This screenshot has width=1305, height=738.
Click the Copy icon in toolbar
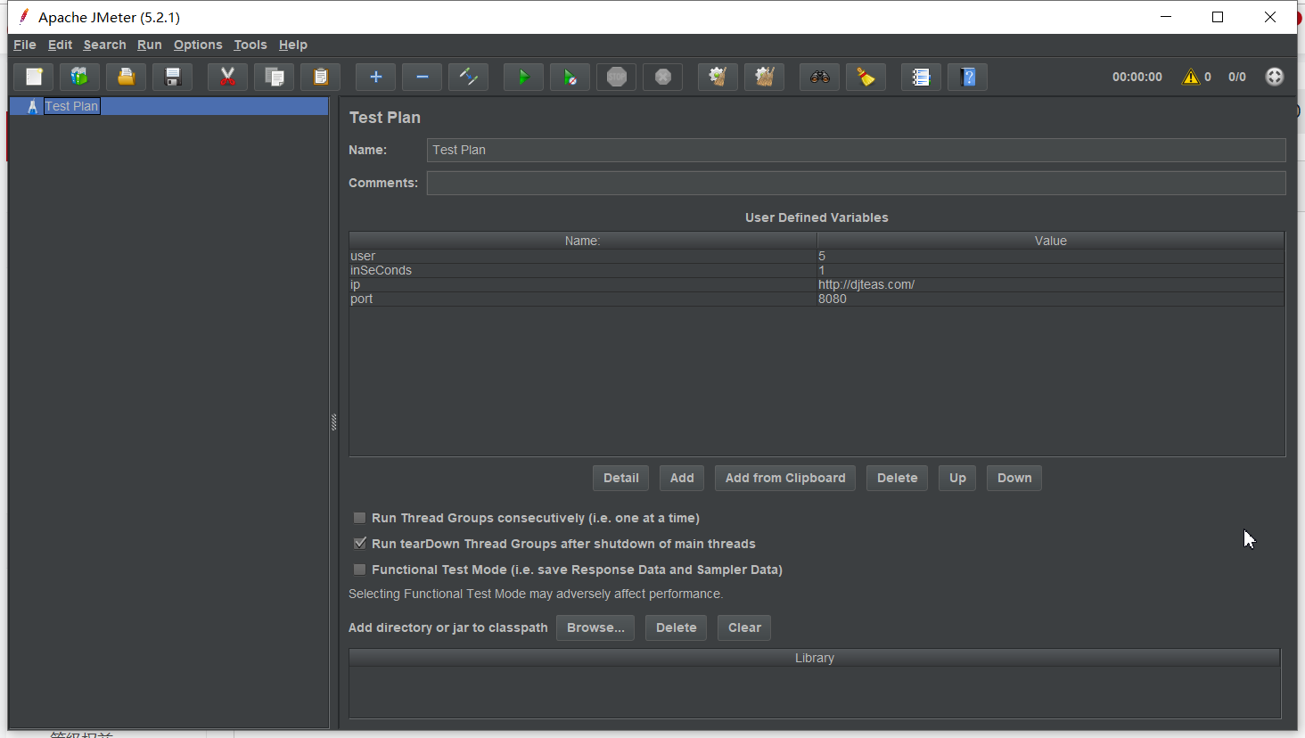(275, 77)
